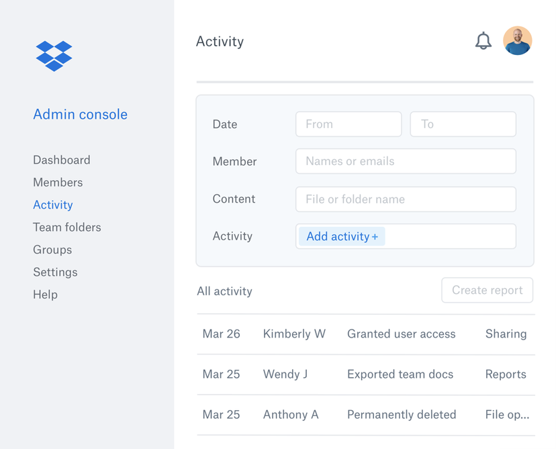
Task: Open the Help section
Action: (45, 294)
